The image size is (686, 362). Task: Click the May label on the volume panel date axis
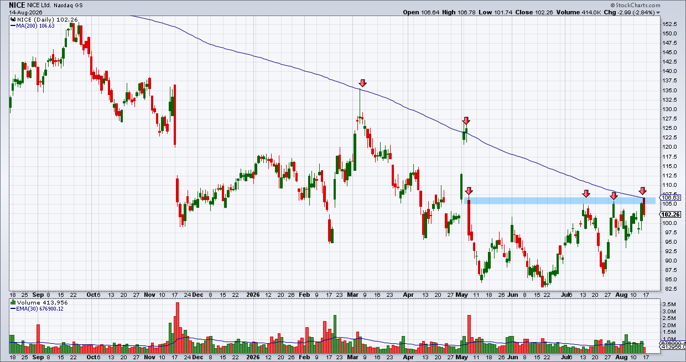tap(463, 358)
